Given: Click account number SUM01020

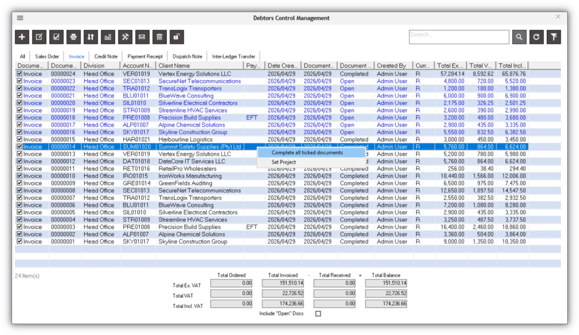Looking at the screenshot, I should coord(137,147).
